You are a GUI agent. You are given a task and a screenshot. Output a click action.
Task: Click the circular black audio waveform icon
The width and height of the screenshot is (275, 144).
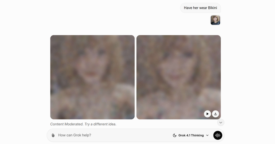(x=218, y=135)
